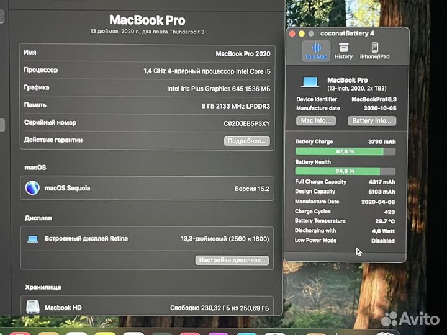The image size is (447, 335).
Task: Click the Device Identifier MacBookPro16,3 value
Action: 374,99
